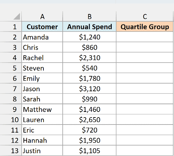Click the $2,310 cell
Image resolution: width=174 pixels, height=156 pixels.
click(89, 57)
